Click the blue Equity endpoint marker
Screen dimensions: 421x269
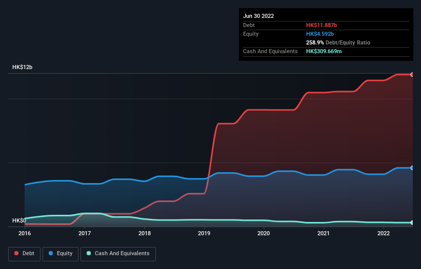coord(412,168)
